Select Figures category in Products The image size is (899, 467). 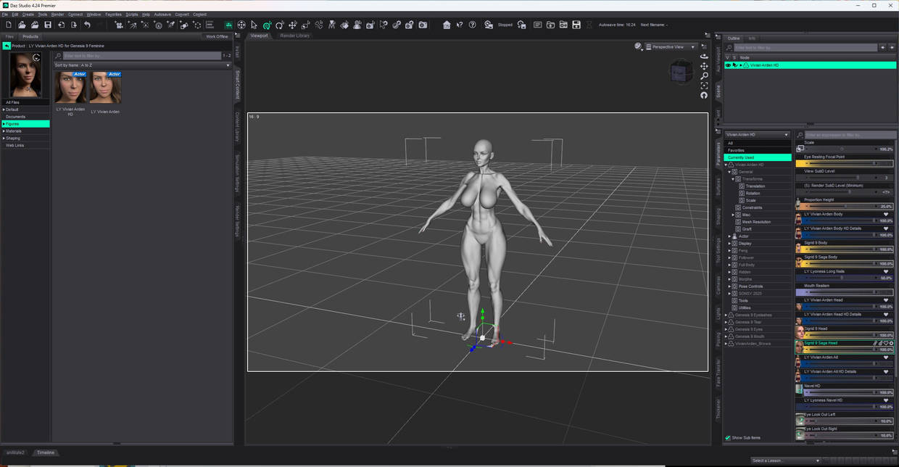(x=26, y=124)
